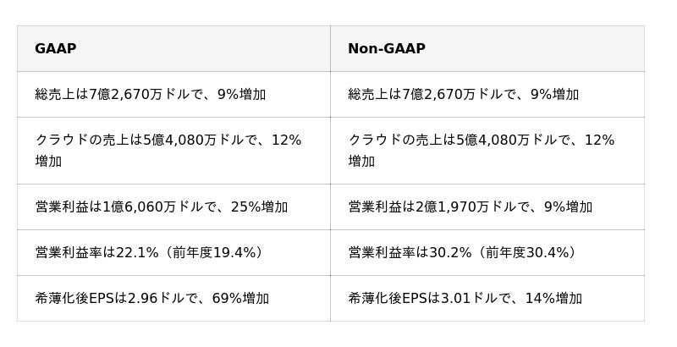
Task: Click the Non-GAAP 営業利益率 30.2% cell
Action: click(x=463, y=252)
